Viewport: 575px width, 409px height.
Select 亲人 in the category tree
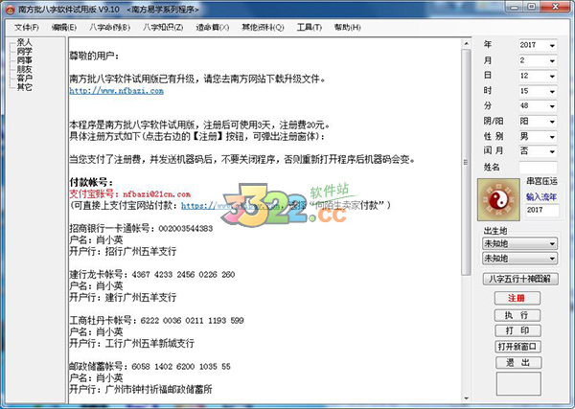click(x=24, y=42)
